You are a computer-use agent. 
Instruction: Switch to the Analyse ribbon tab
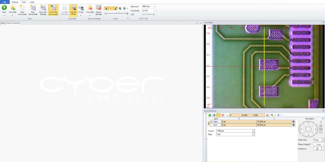point(15,2)
